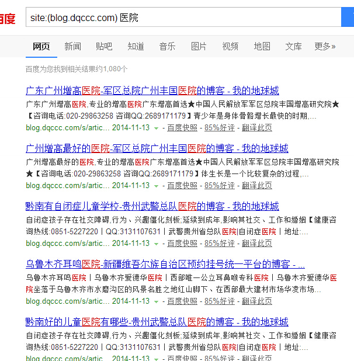This screenshot has height=361, width=354.
Task: Click green URL of 广东广州增高医院 result
Action: pyautogui.click(x=68, y=127)
